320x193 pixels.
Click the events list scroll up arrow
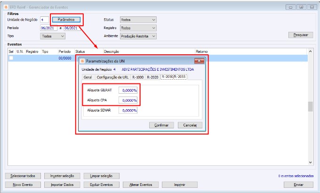point(310,51)
